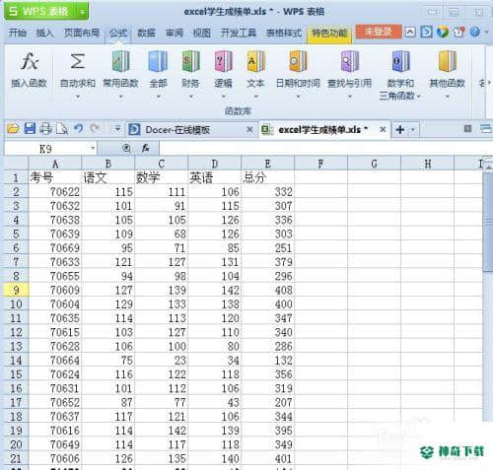Click the 总分 header cell
Screen dimensions: 493x470
[x=267, y=177]
